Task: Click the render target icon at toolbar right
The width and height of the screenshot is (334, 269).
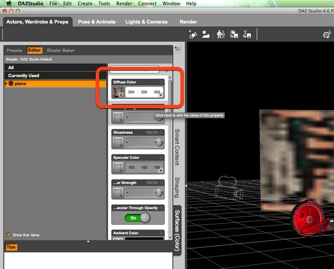Action: (x=327, y=34)
